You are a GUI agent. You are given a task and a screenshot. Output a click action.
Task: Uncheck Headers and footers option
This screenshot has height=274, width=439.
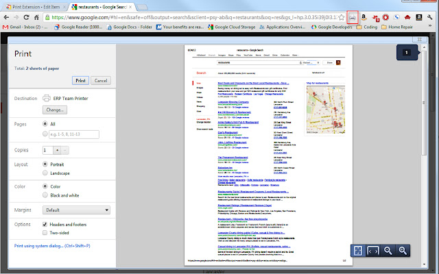[45, 224]
